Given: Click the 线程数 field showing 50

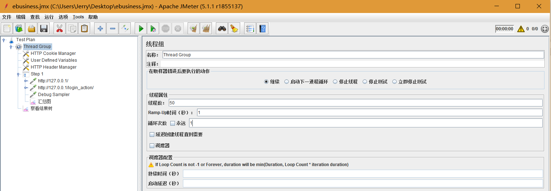Looking at the screenshot, I should [x=355, y=103].
